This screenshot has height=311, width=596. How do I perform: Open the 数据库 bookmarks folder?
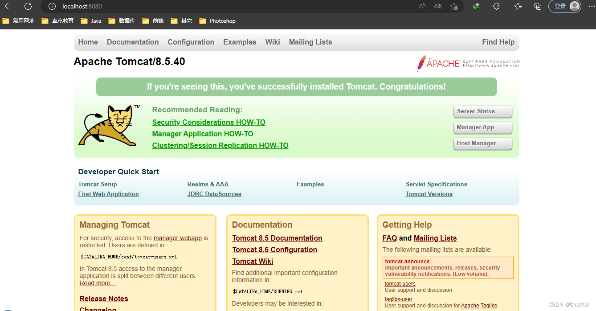(x=122, y=21)
